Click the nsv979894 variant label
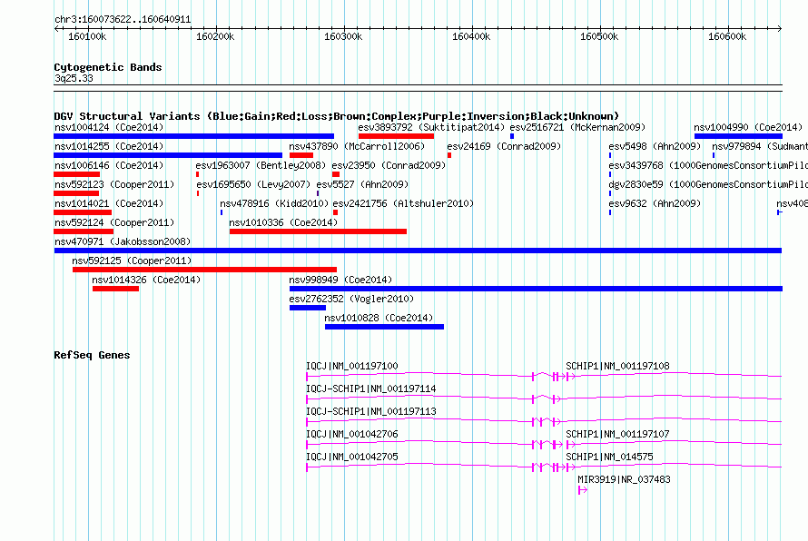The image size is (808, 541). 760,146
